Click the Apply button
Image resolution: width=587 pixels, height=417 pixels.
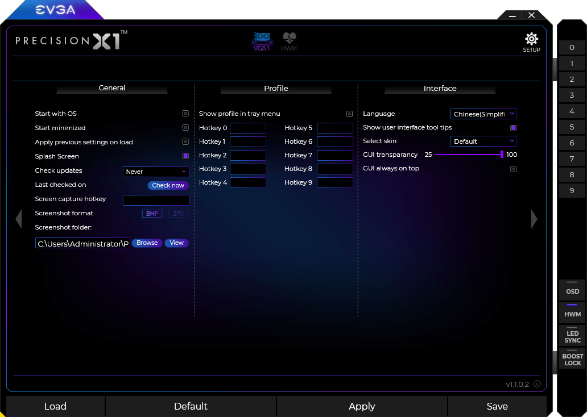[362, 406]
